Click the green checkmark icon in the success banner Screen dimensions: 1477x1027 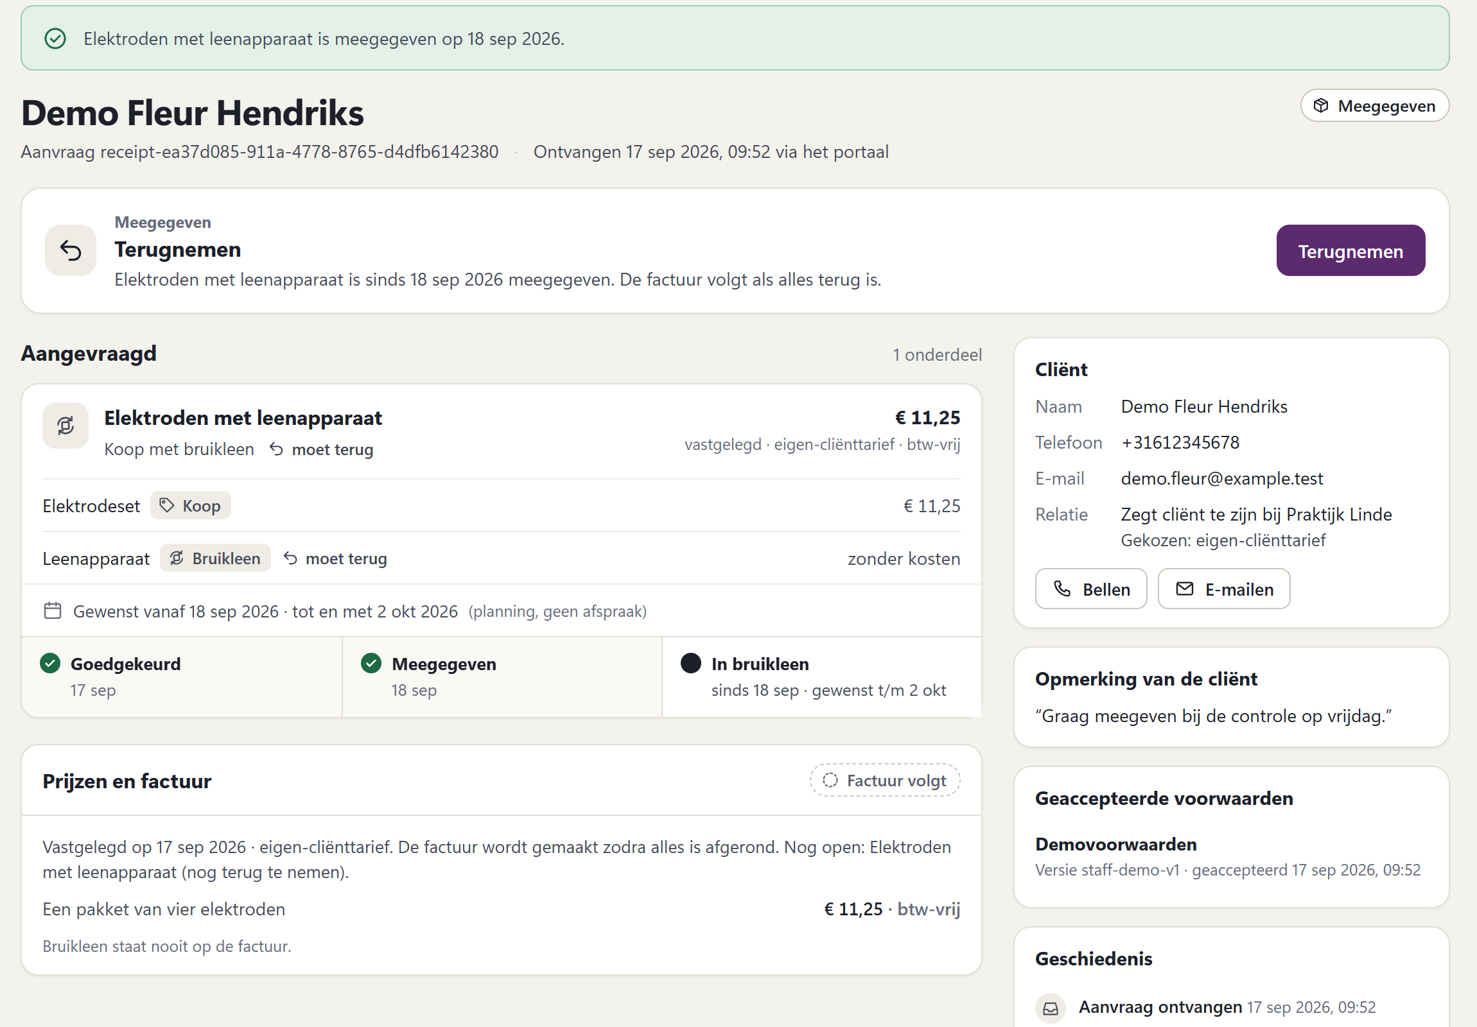tap(55, 39)
